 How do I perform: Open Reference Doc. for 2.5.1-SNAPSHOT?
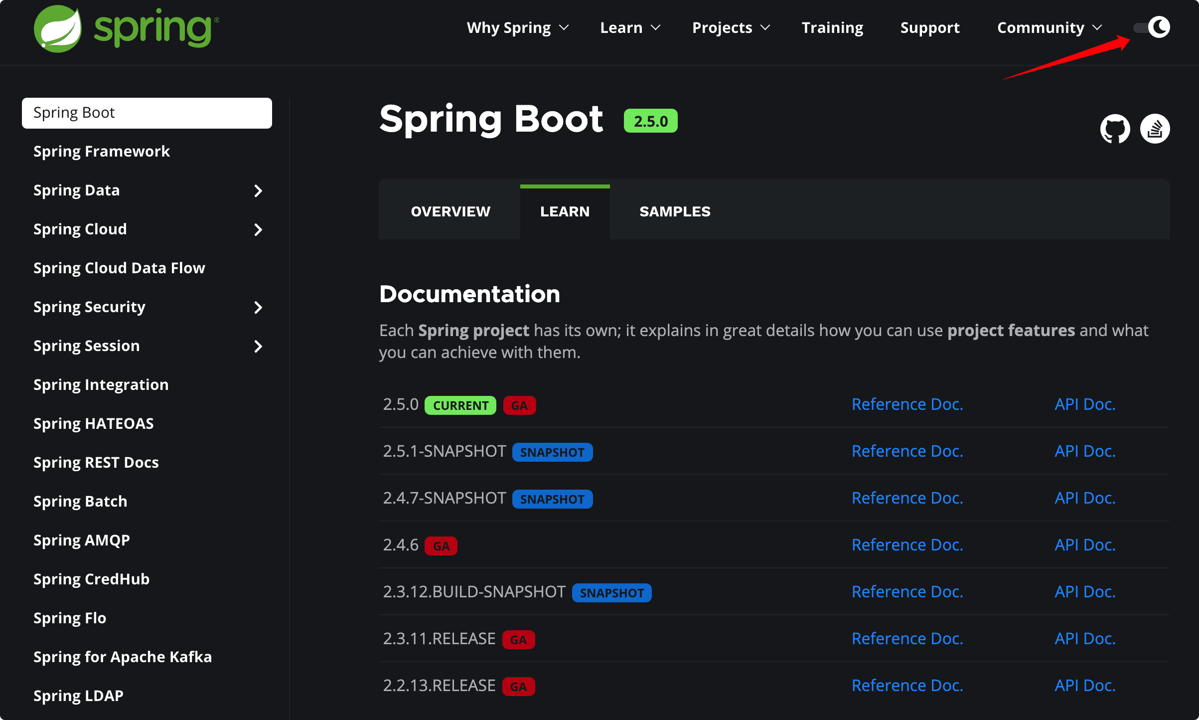[x=907, y=451]
